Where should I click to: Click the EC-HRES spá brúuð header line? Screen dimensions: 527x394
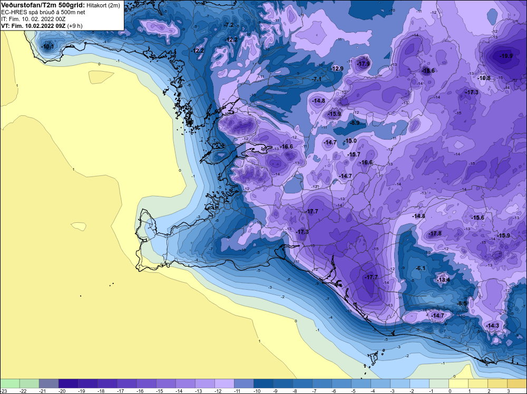point(43,12)
